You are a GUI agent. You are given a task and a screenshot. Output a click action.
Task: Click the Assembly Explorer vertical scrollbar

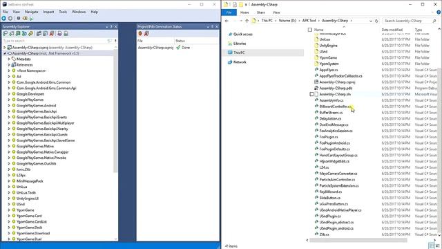(x=115, y=110)
